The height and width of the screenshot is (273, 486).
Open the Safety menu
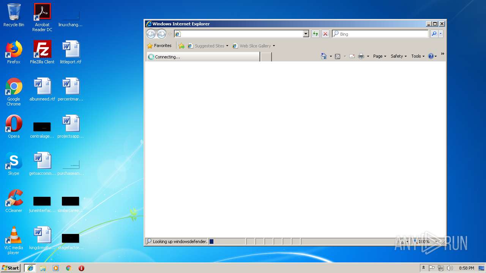click(x=399, y=56)
